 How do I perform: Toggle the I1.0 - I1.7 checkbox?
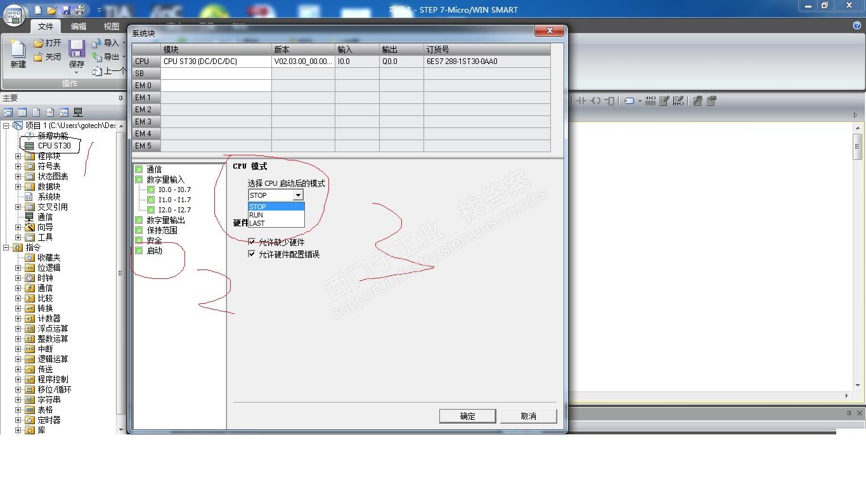click(x=151, y=200)
